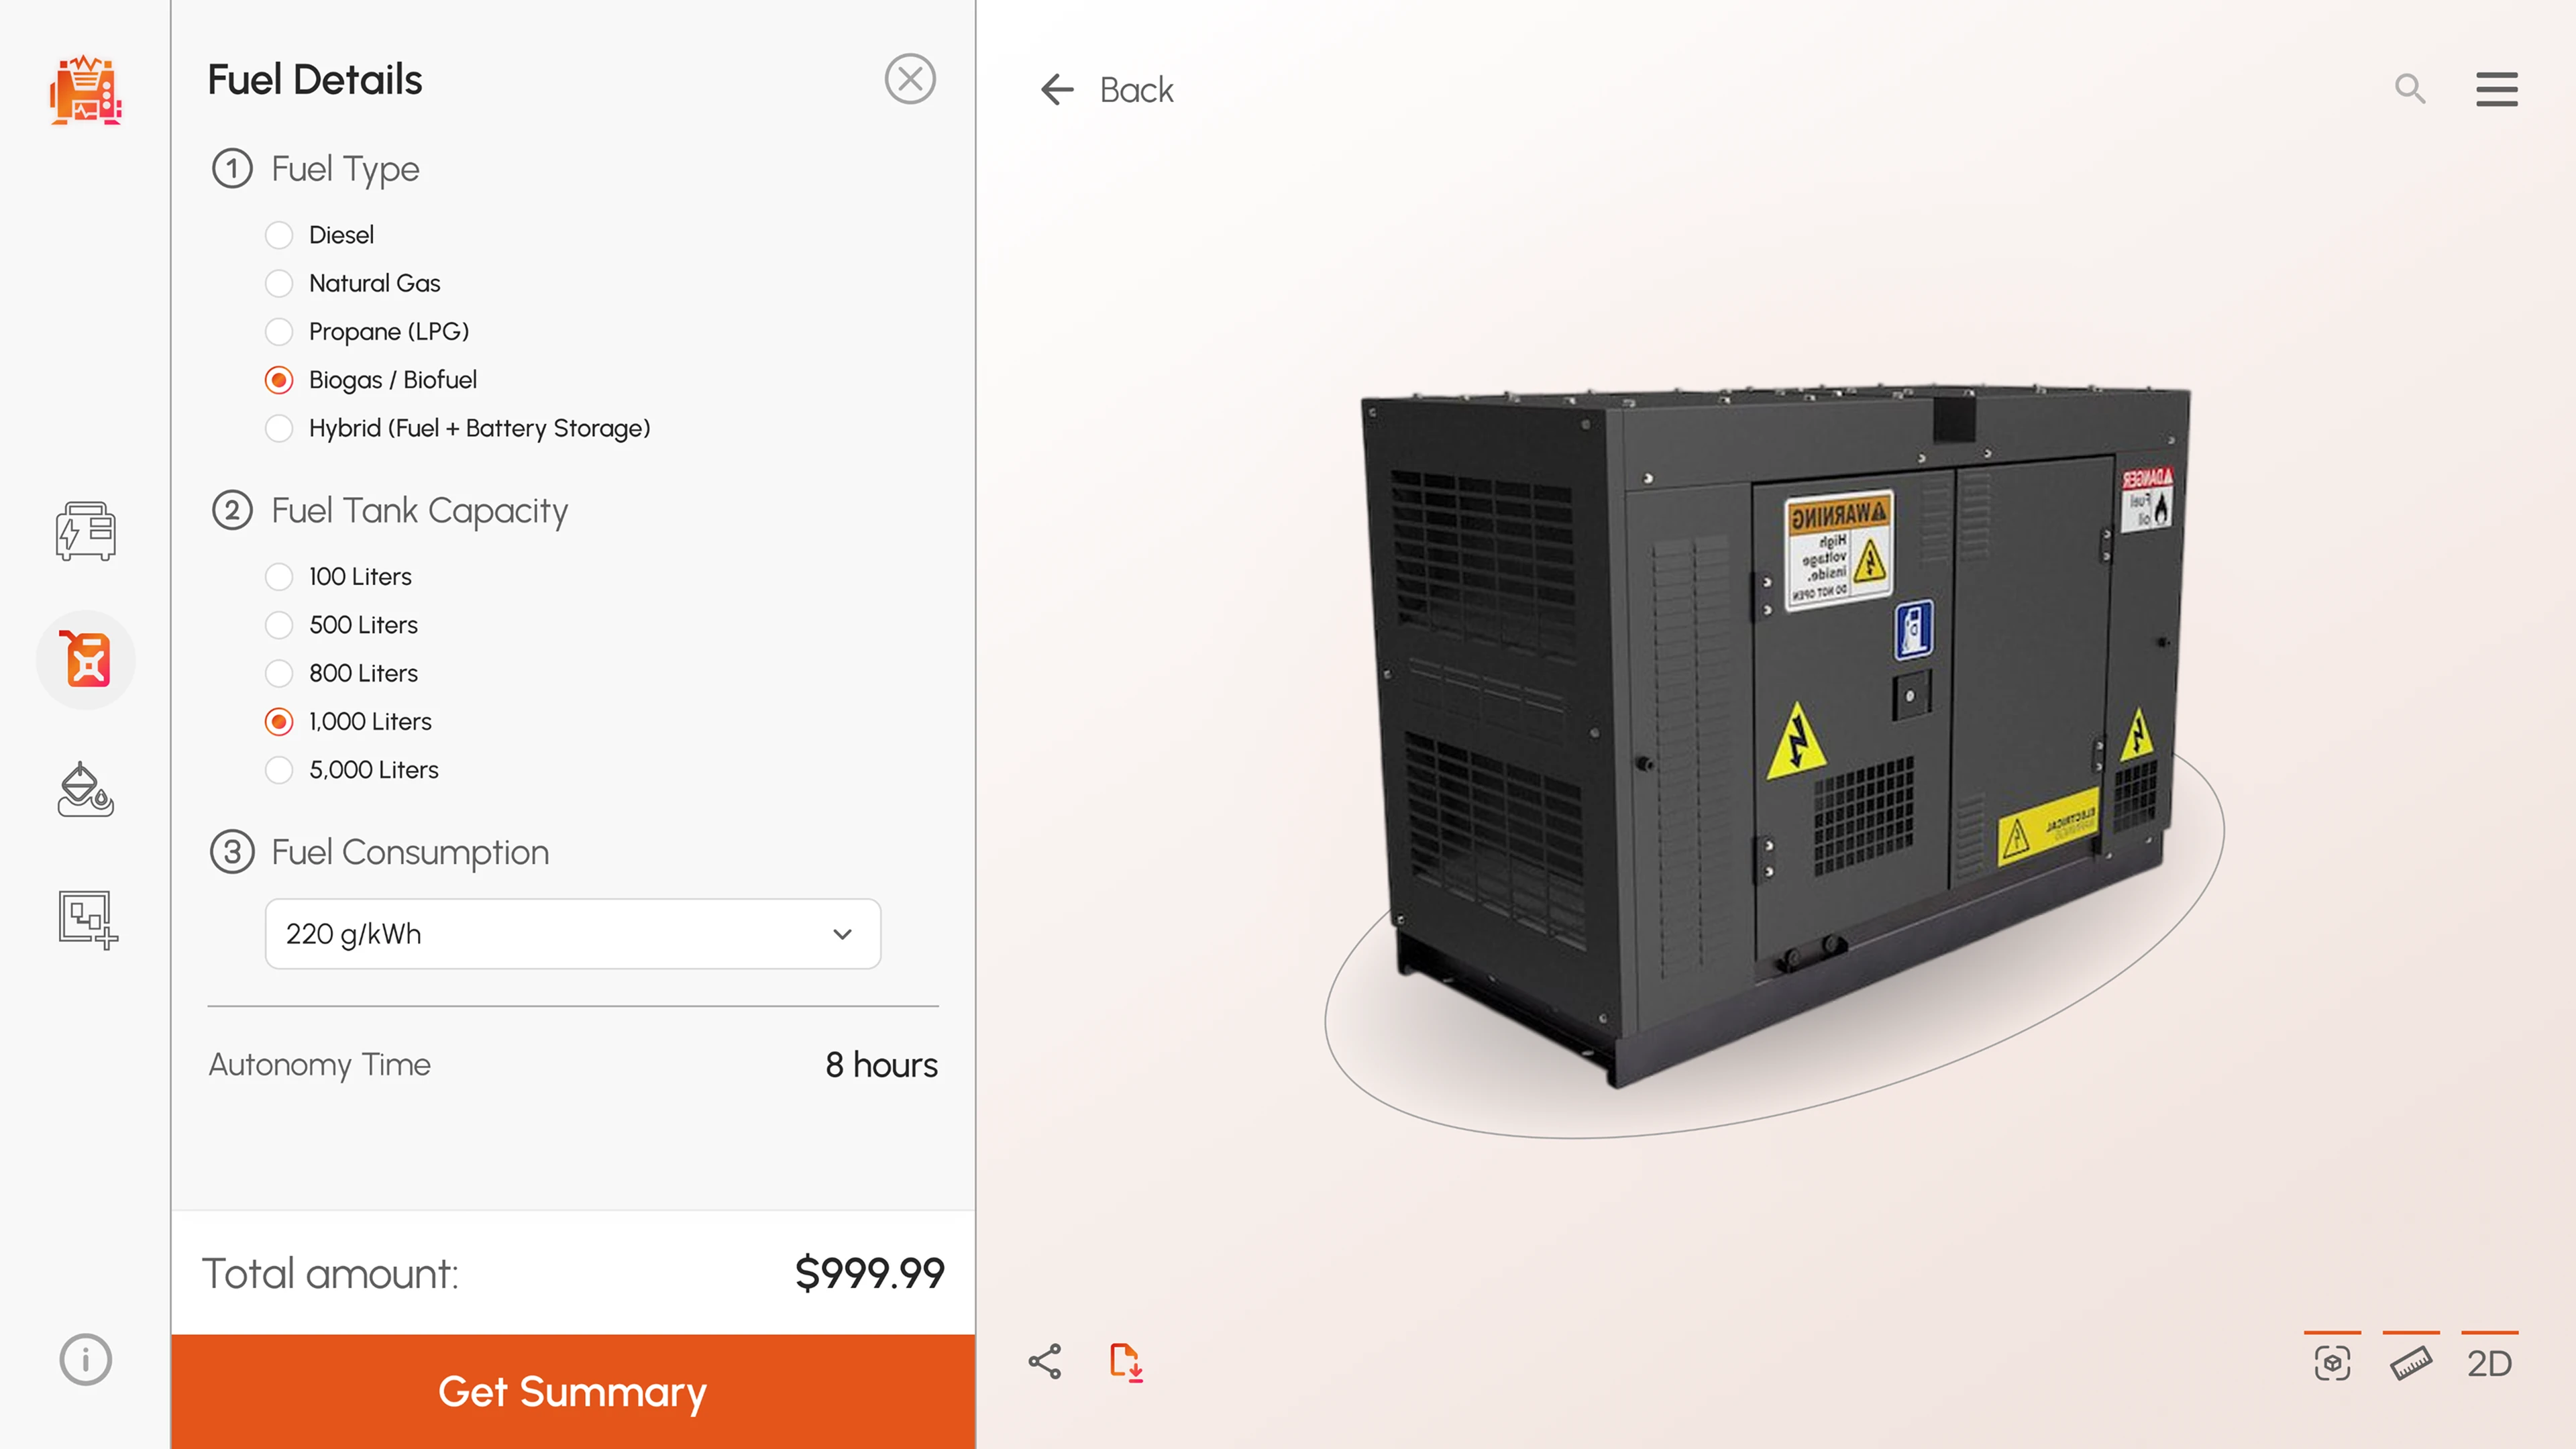Open the paint bucket color sidebar icon

click(85, 790)
